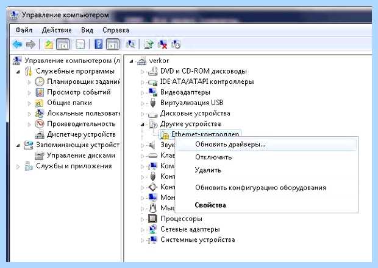The image size is (378, 268).
Task: Click the disk icon beside Управление дисками
Action: point(40,156)
